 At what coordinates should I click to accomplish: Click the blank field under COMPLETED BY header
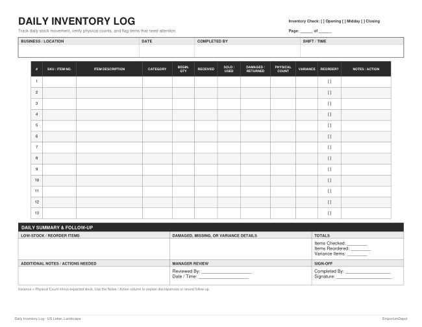tap(247, 51)
